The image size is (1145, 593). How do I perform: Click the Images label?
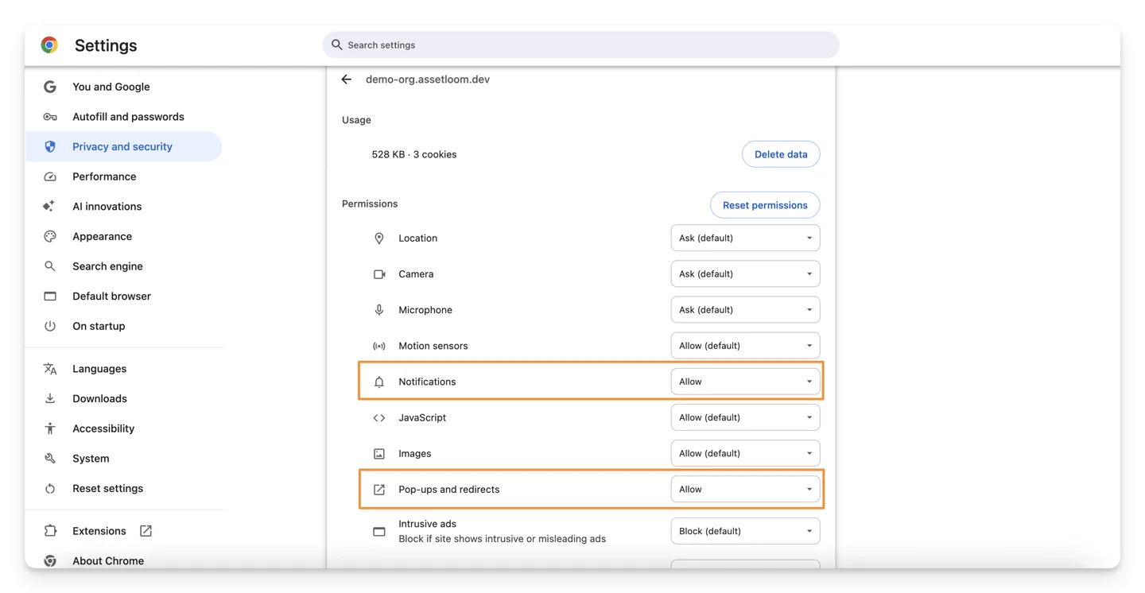(415, 454)
